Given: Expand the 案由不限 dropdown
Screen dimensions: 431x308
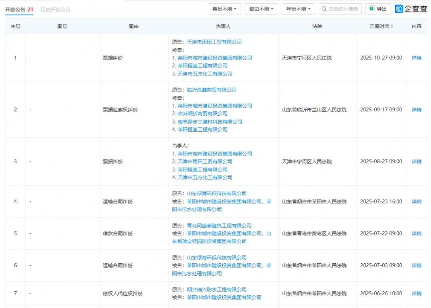Looking at the screenshot, I should coord(261,9).
